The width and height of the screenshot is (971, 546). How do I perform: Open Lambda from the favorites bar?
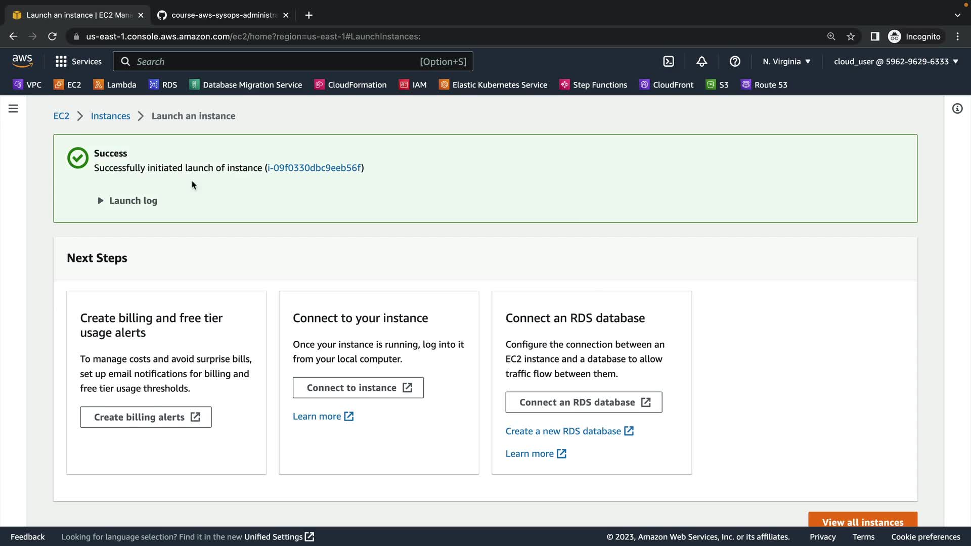(x=115, y=85)
